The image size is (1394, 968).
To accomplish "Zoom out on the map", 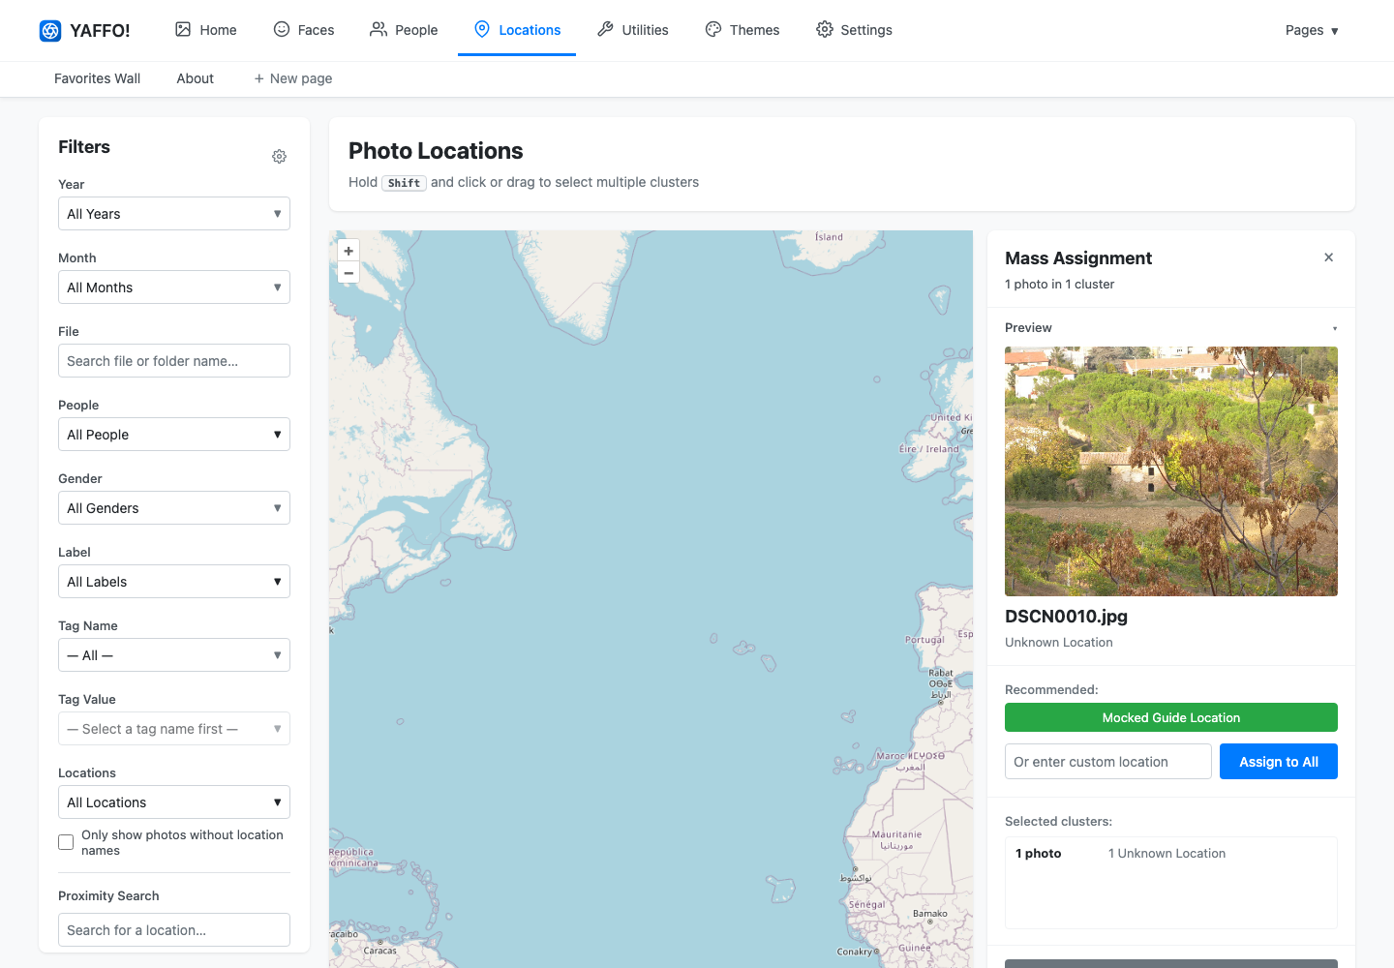I will coord(348,273).
